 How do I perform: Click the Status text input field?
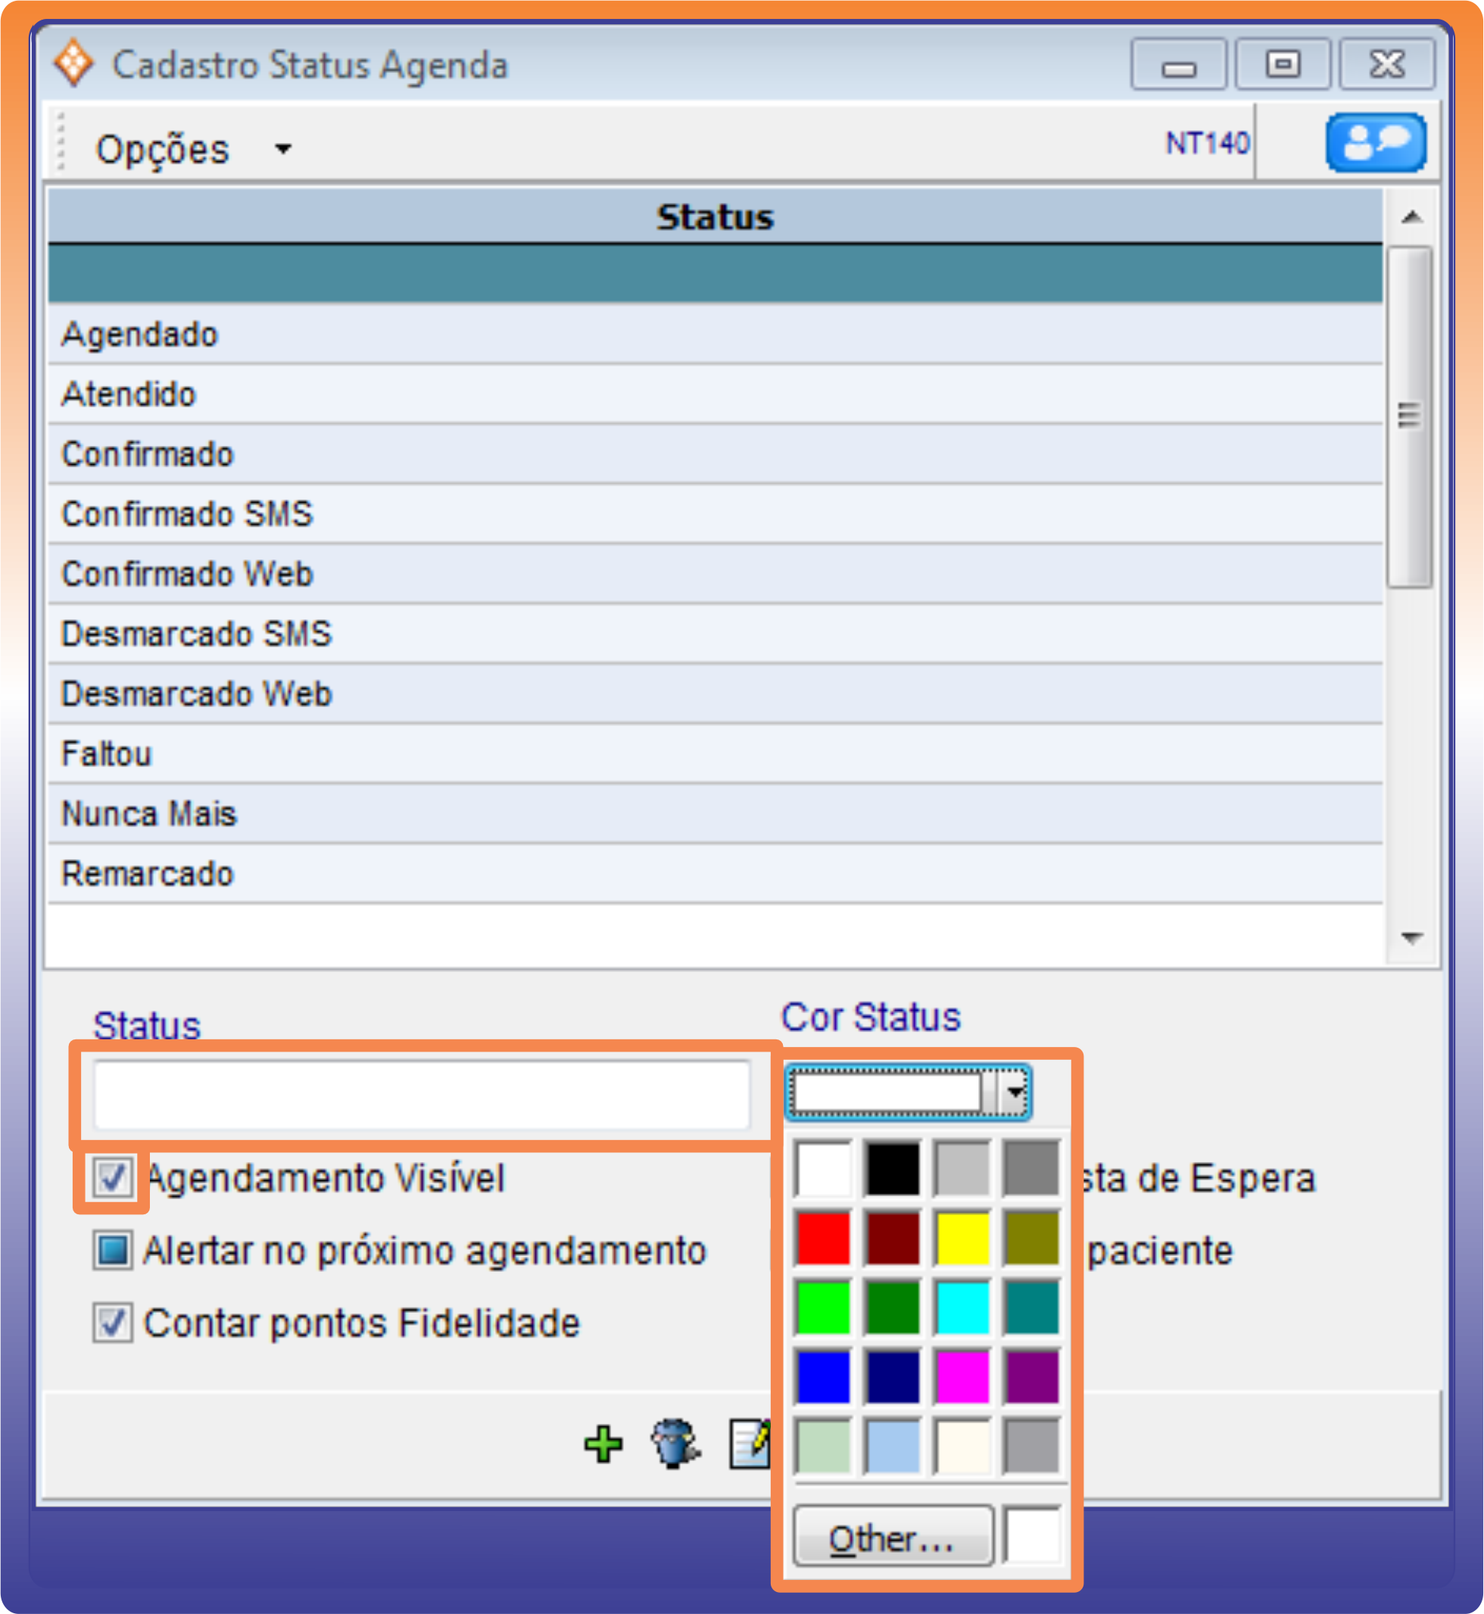pos(422,1095)
